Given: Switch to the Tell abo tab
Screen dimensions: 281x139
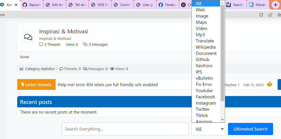Looking at the screenshot, I should tap(77, 5).
